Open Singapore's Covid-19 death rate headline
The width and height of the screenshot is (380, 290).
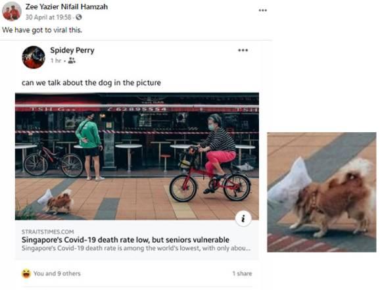pyautogui.click(x=126, y=240)
